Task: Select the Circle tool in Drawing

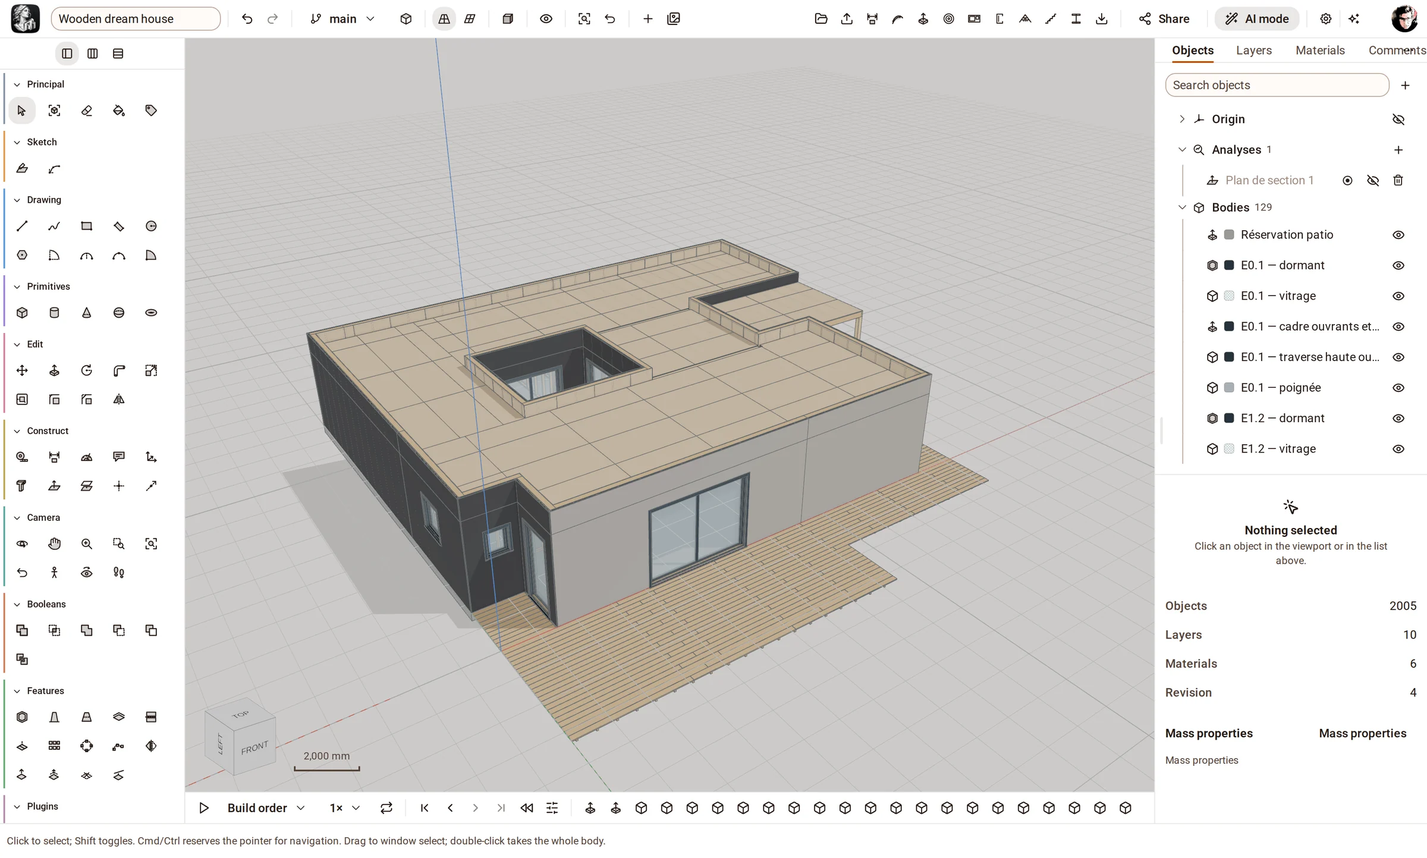Action: (x=151, y=226)
